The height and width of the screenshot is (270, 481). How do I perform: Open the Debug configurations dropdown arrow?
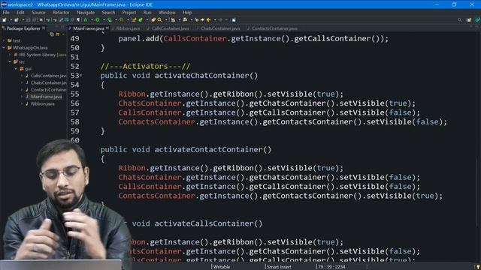click(92, 20)
